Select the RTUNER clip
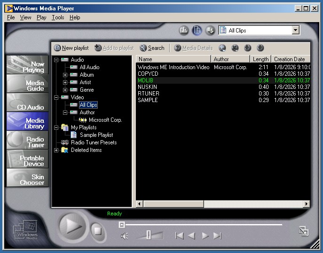Image resolution: width=323 pixels, height=253 pixels. pos(223,94)
